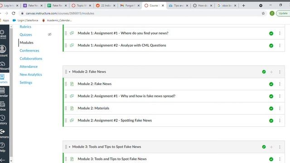290x163 pixels.
Task: Open options menu for Module 1: Assignment #1
Action: click(280, 33)
